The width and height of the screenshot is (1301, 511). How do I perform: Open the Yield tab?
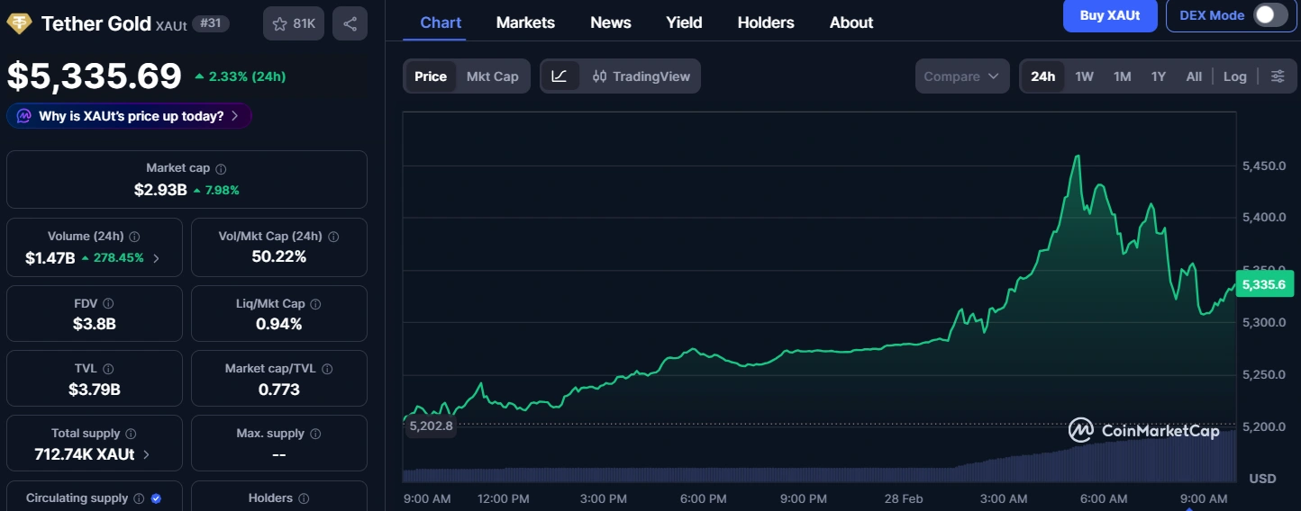[684, 22]
